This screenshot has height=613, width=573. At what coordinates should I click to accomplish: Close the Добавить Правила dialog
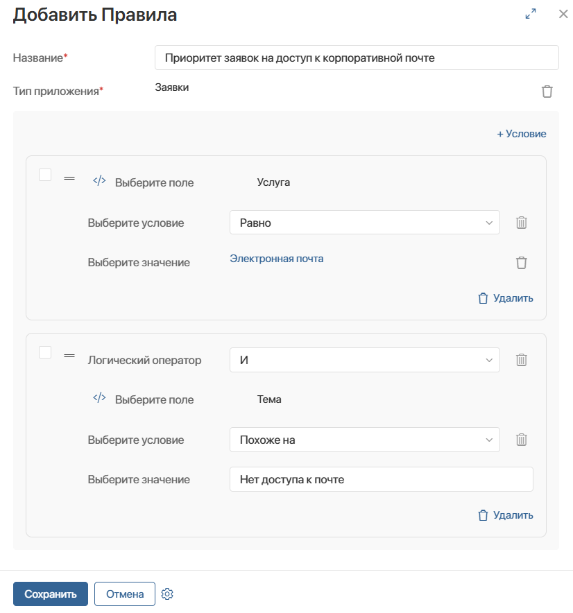pos(563,14)
